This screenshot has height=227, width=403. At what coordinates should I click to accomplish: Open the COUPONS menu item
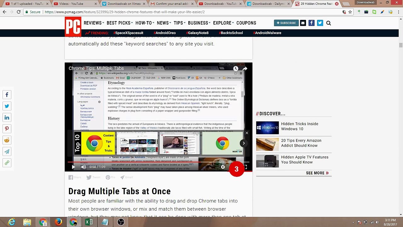(x=246, y=23)
